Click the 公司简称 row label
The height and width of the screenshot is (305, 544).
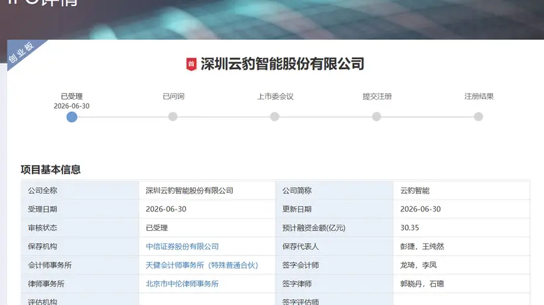pos(297,190)
